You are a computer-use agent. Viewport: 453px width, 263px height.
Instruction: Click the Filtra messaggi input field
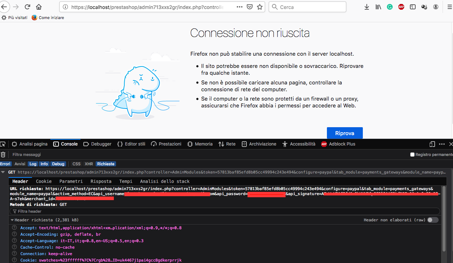coord(208,154)
